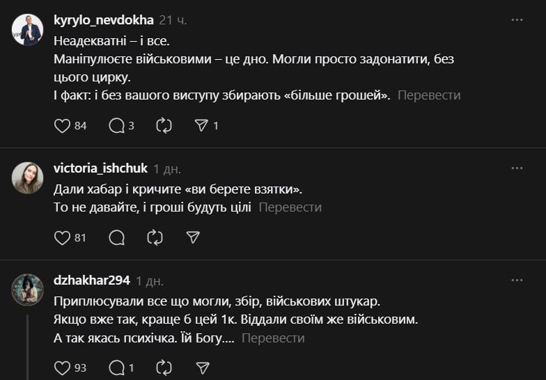Share the victoria_ishchuk comment
Screen dimensions: 546x380
point(193,237)
